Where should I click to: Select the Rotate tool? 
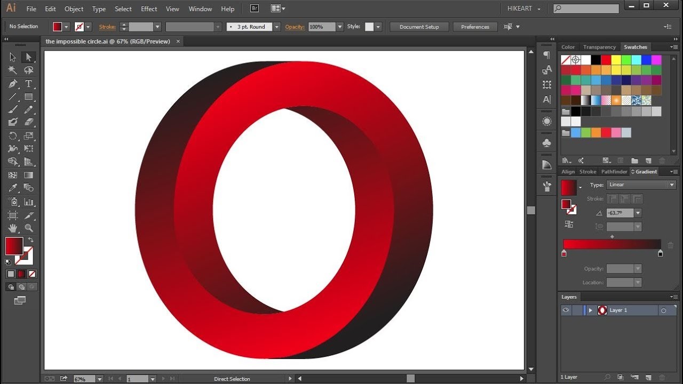pyautogui.click(x=13, y=135)
